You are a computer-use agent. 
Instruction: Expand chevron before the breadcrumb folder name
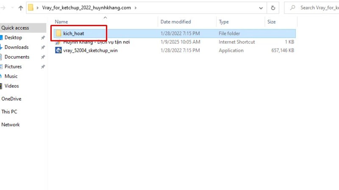37,8
